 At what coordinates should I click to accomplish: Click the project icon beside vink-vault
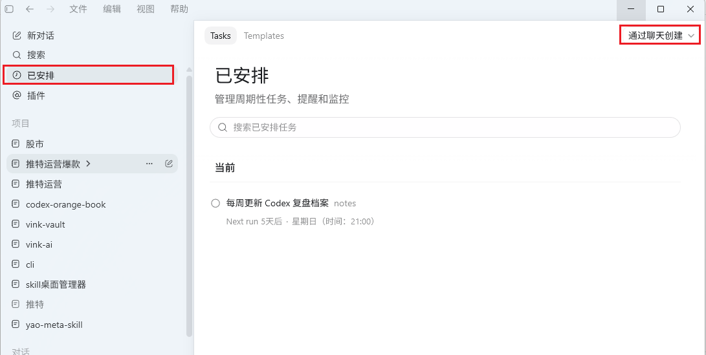coord(16,224)
